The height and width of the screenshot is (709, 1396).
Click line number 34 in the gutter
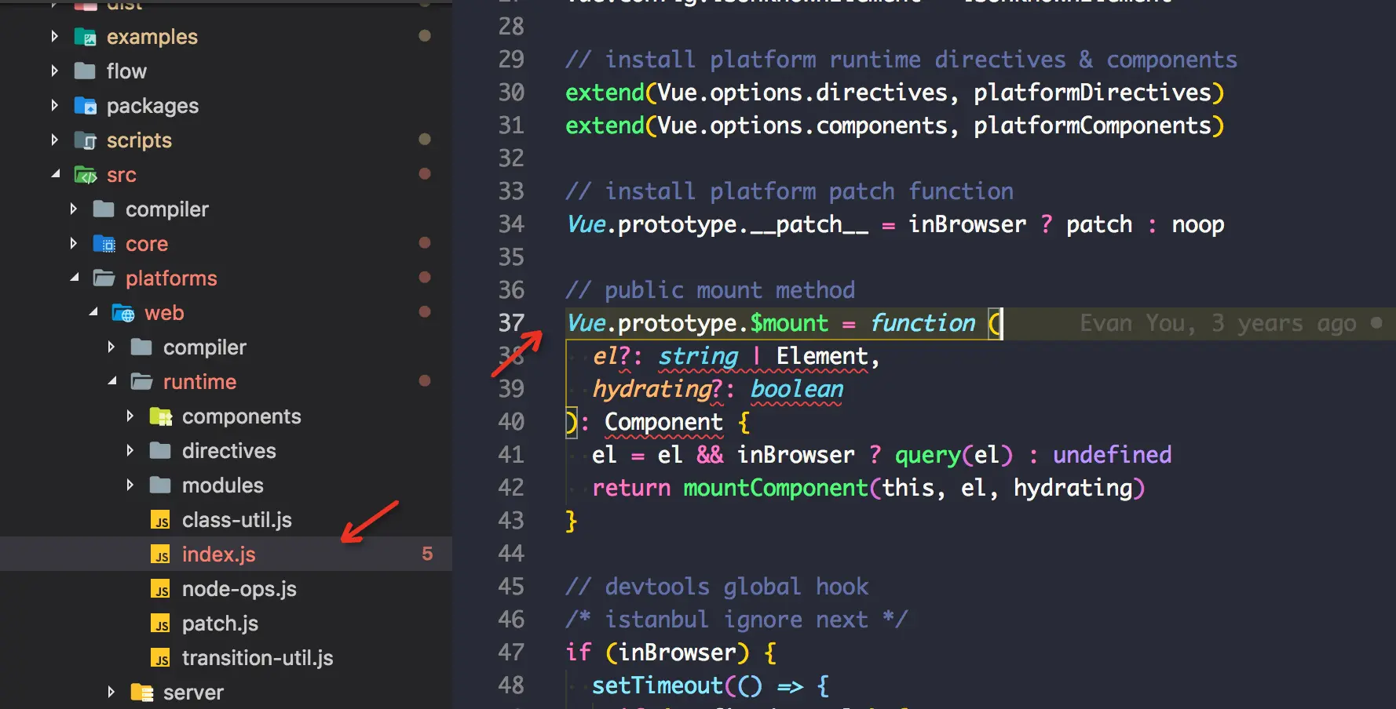511,224
